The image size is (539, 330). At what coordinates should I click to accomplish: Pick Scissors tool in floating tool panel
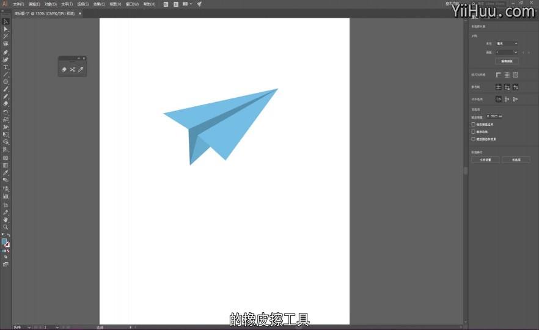pos(73,70)
